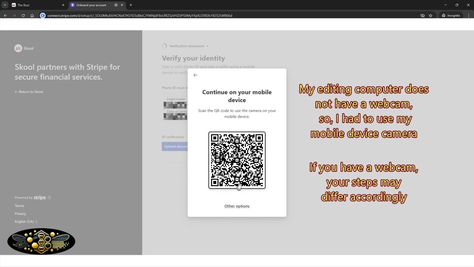Screen dimensions: 474x267
Task: Click the Date of birth field label
Action: point(177,112)
